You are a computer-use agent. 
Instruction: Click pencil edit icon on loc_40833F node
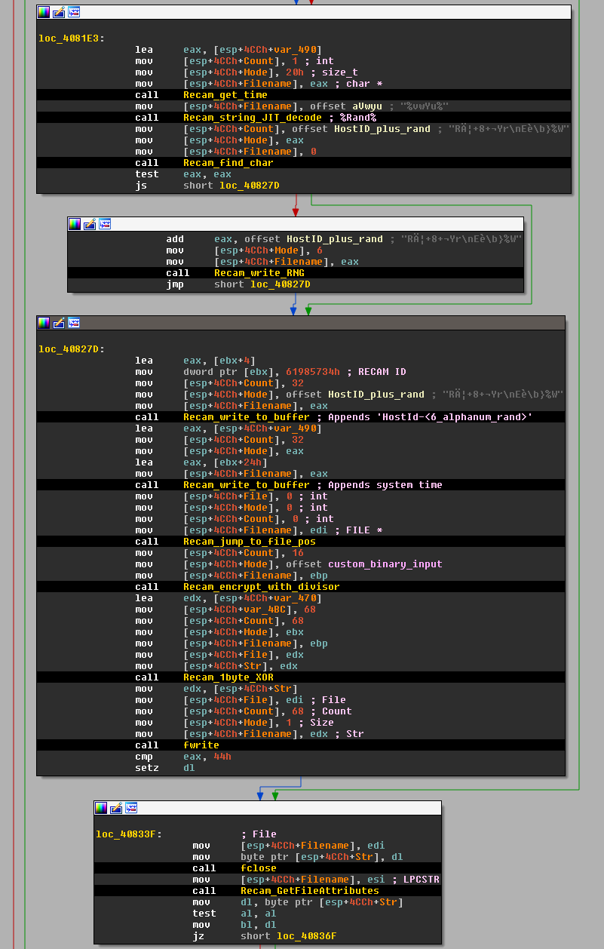pos(116,808)
